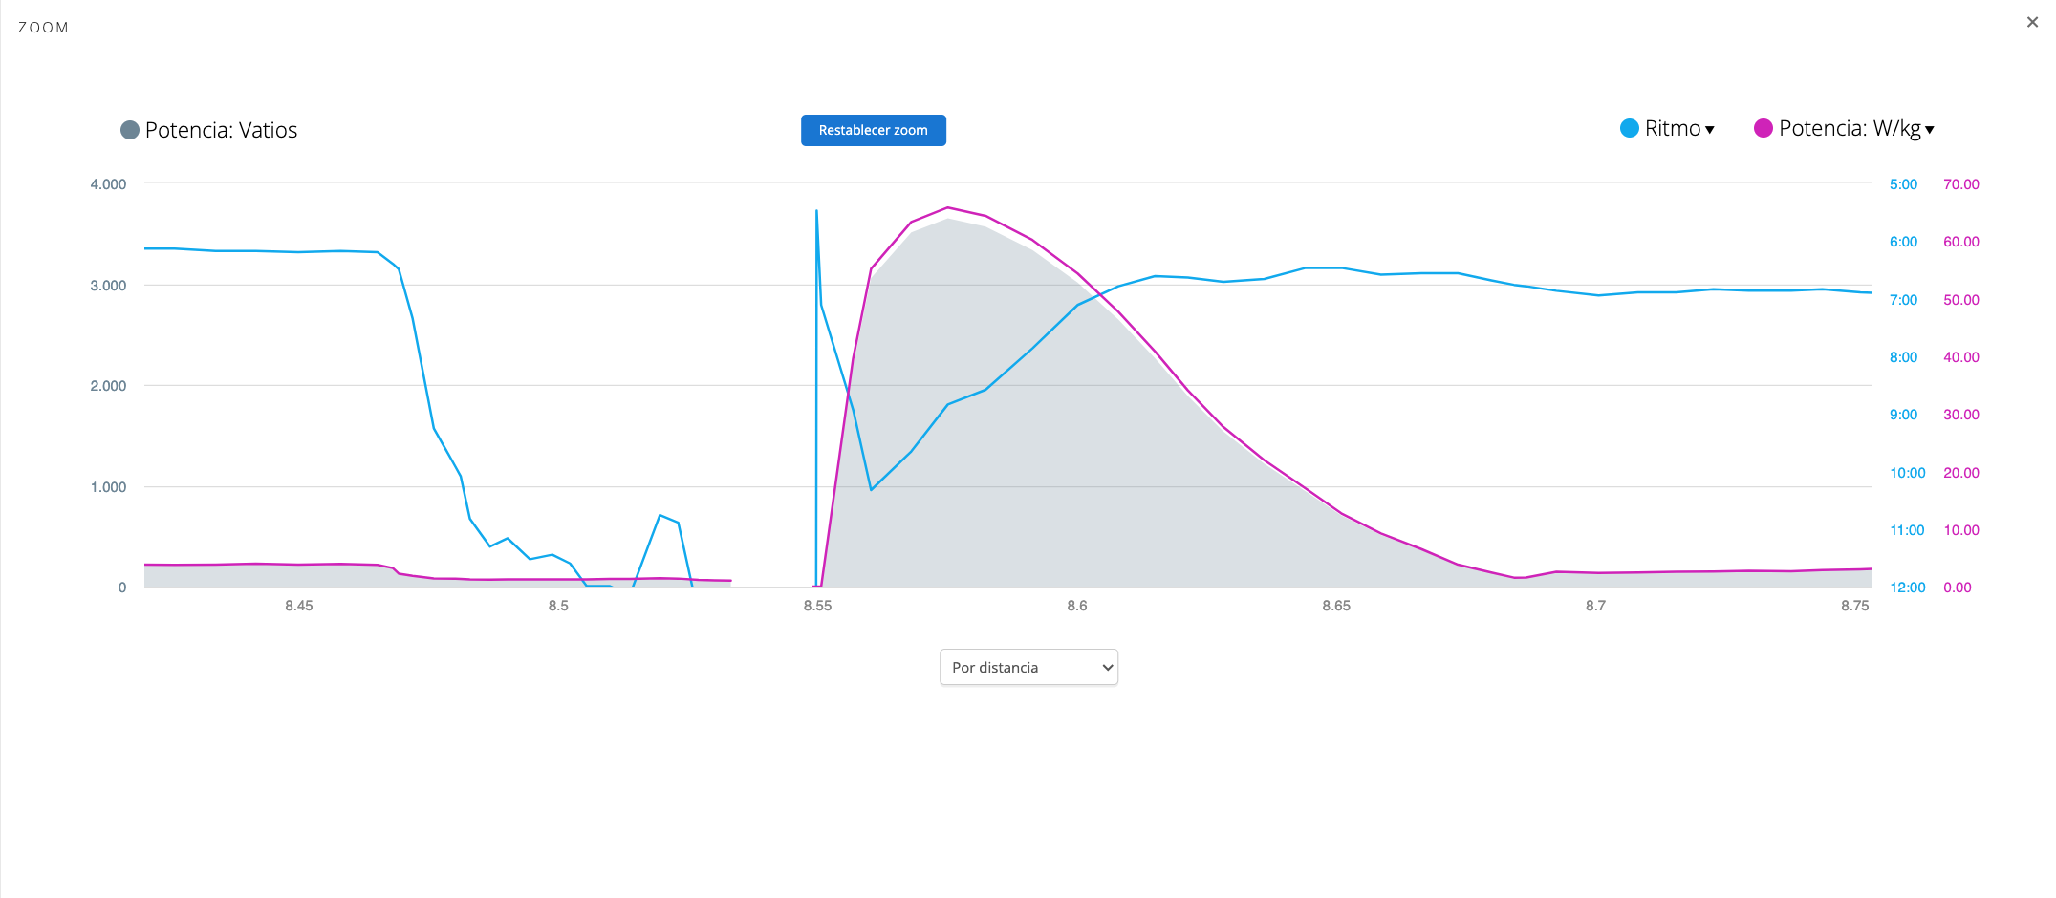Click the peak of the magenta power curve
2056x898 pixels.
click(x=947, y=207)
